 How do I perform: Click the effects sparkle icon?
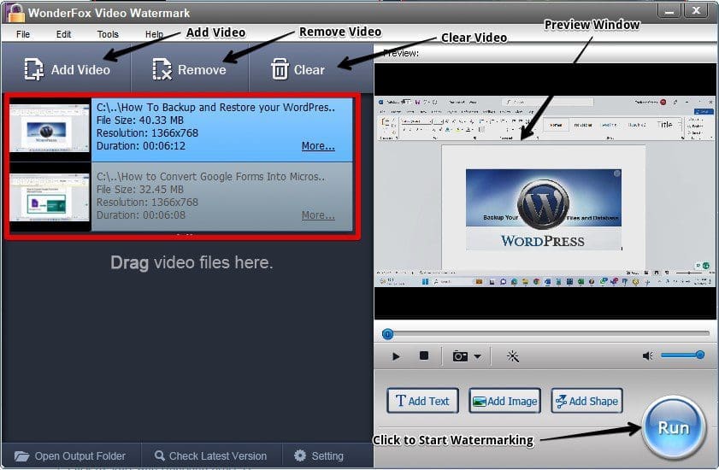click(513, 356)
